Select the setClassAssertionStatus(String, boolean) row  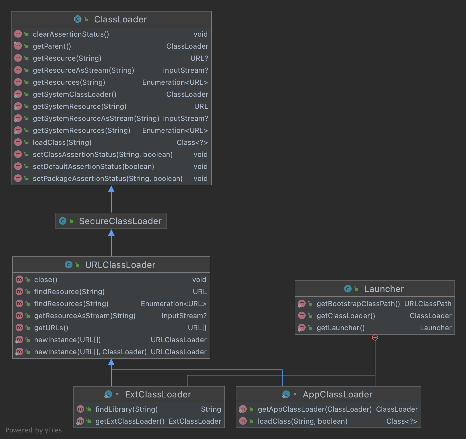coord(111,154)
